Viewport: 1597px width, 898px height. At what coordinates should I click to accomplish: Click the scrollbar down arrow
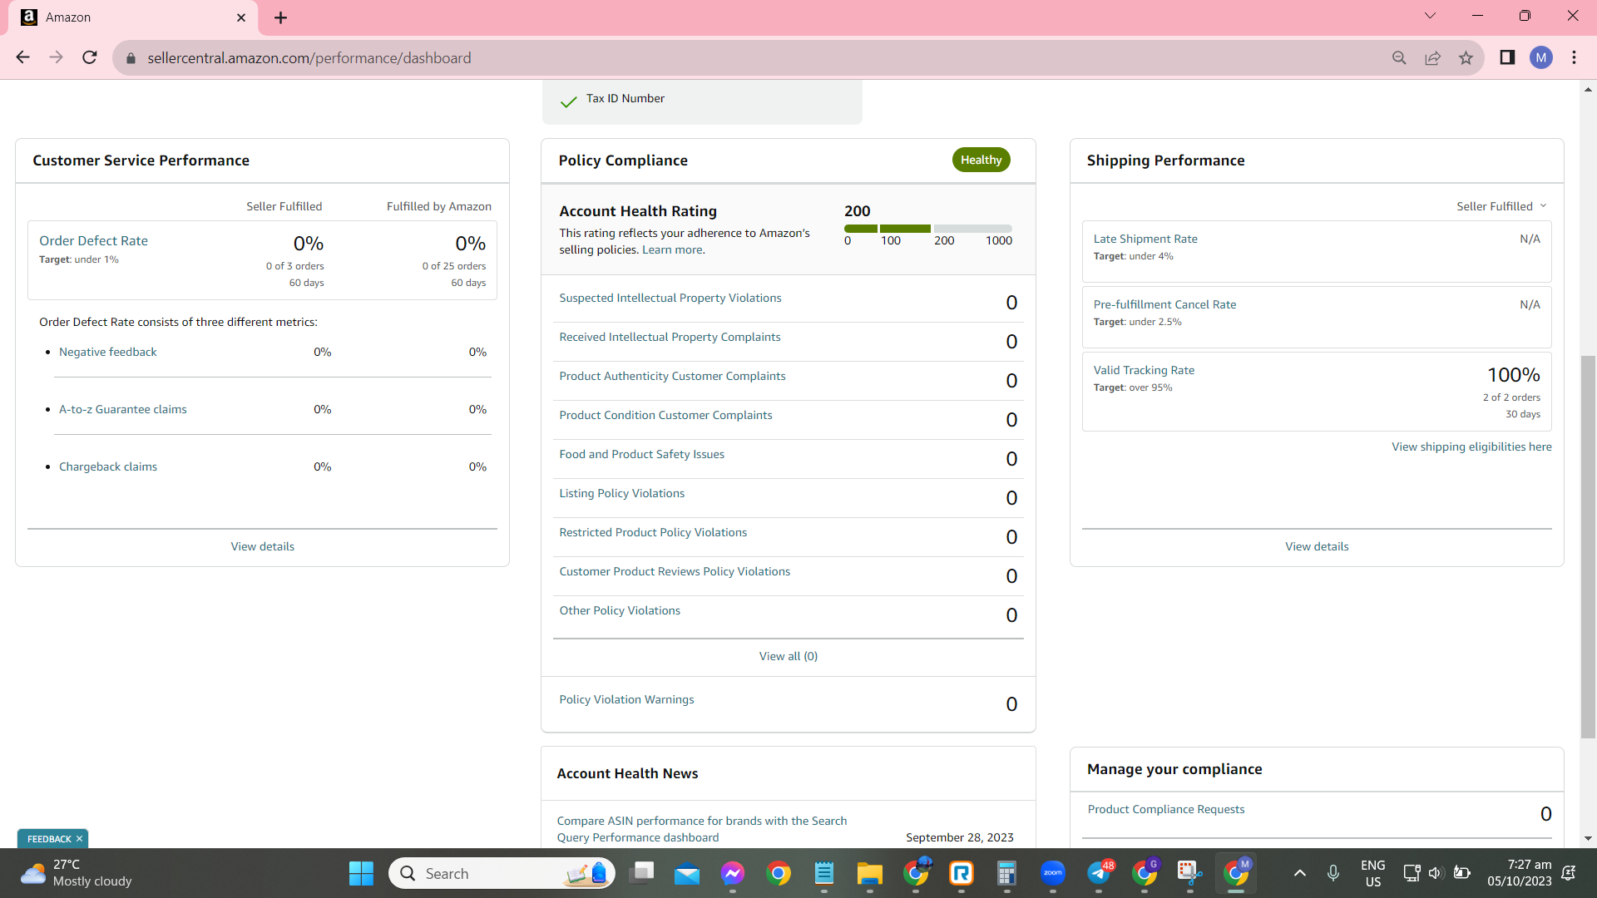pos(1588,839)
